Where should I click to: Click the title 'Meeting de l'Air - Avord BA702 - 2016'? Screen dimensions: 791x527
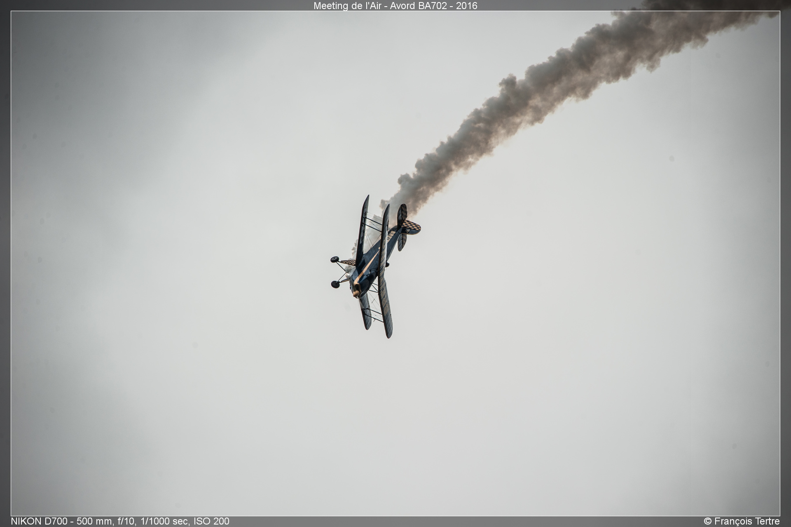395,5
